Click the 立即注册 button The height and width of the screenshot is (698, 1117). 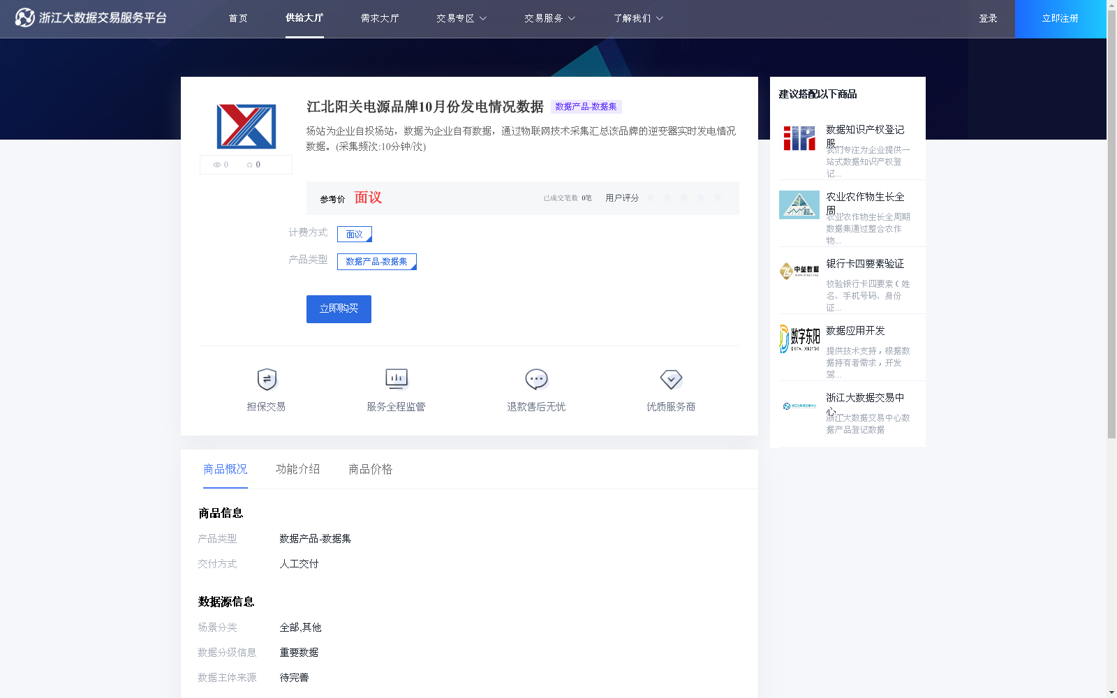pos(1060,19)
